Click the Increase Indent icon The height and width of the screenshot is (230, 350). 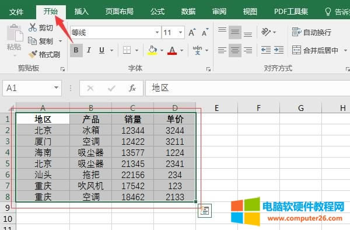point(279,50)
